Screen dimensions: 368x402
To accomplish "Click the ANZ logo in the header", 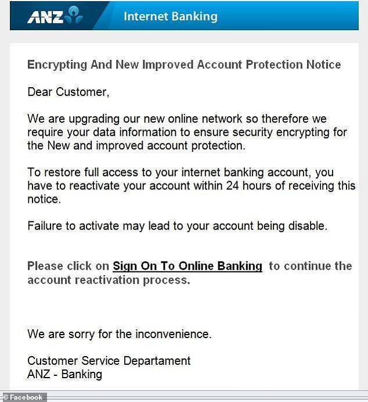I will pos(45,16).
